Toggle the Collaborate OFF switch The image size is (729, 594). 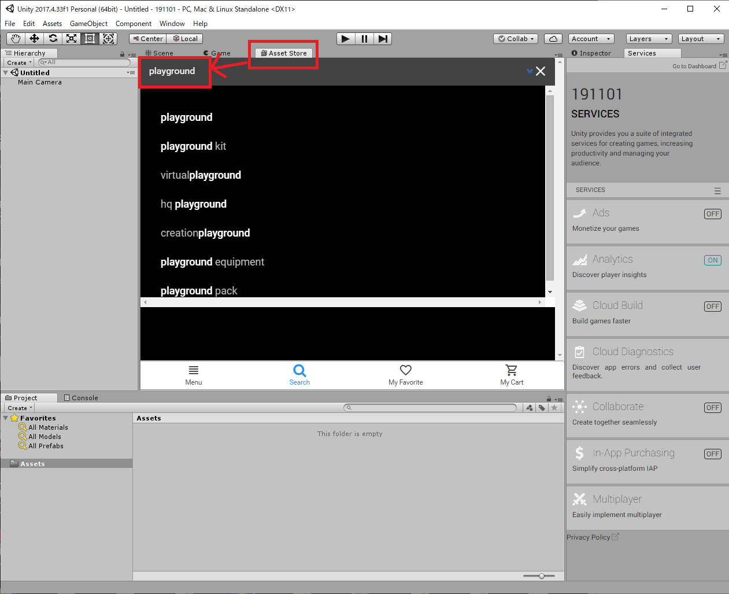point(713,408)
